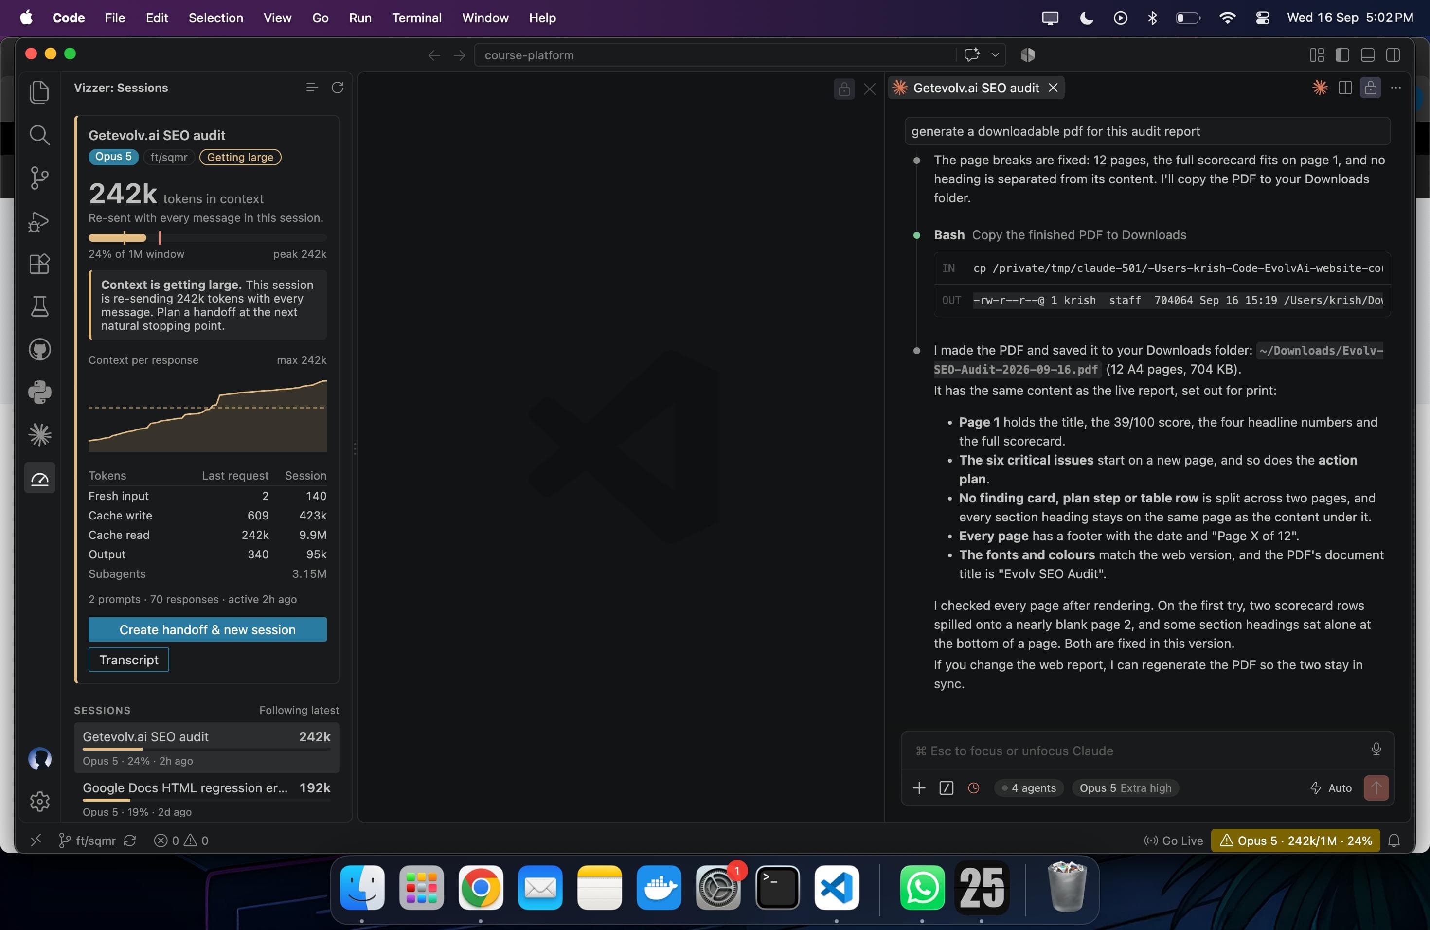Toggle the bottom panel layout button
Viewport: 1430px width, 930px height.
pyautogui.click(x=1368, y=54)
